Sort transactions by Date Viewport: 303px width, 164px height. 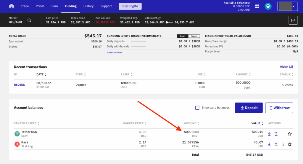pos(41,74)
